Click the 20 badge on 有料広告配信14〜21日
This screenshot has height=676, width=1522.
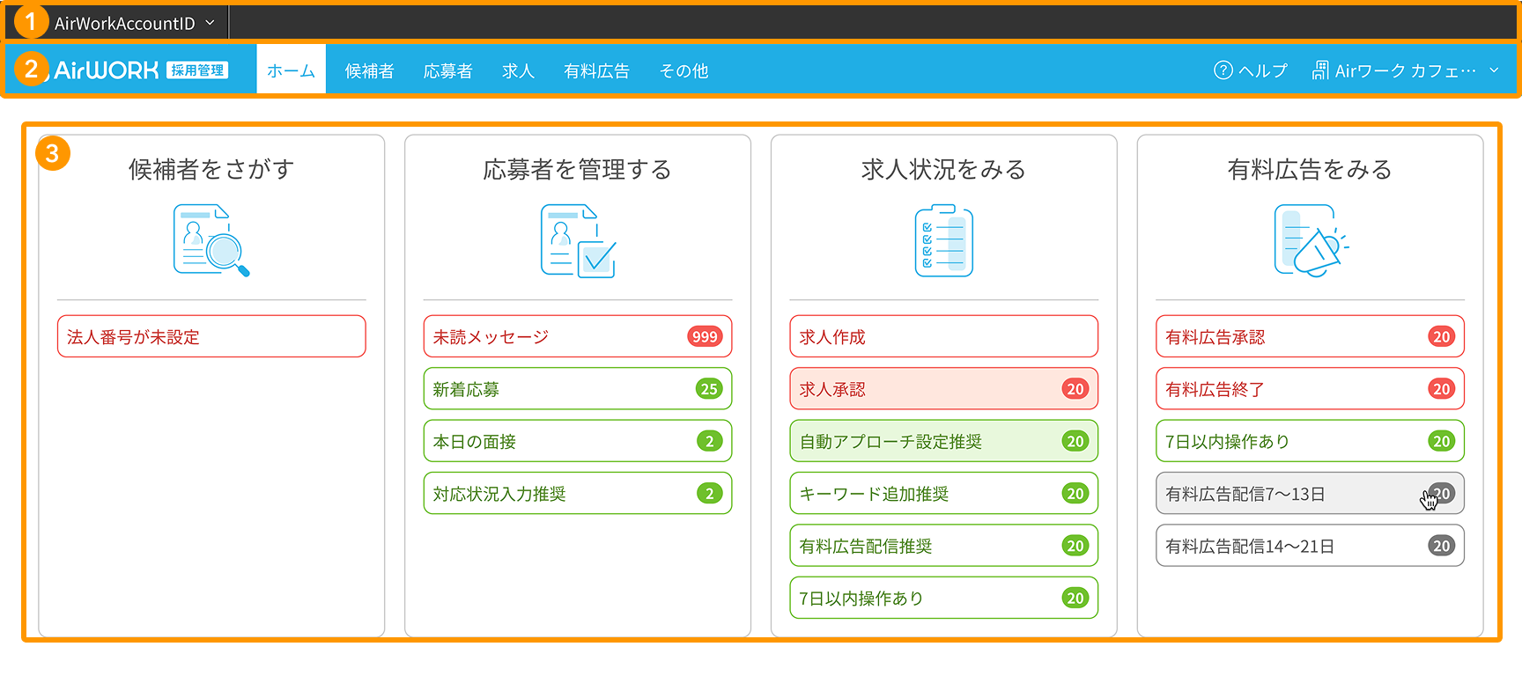pyautogui.click(x=1442, y=546)
